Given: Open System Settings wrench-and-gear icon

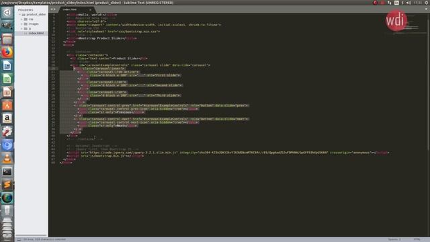Looking at the screenshot, I should coord(7,132).
